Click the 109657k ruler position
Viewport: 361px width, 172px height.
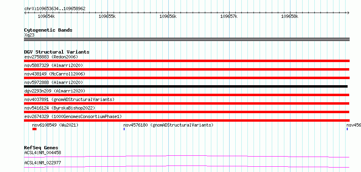229,16
